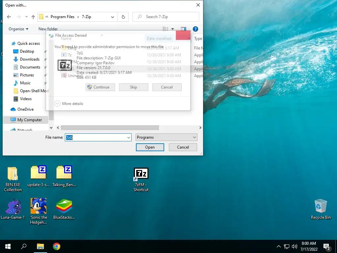
Task: Open Pictures in navigation pane
Action: (x=27, y=75)
